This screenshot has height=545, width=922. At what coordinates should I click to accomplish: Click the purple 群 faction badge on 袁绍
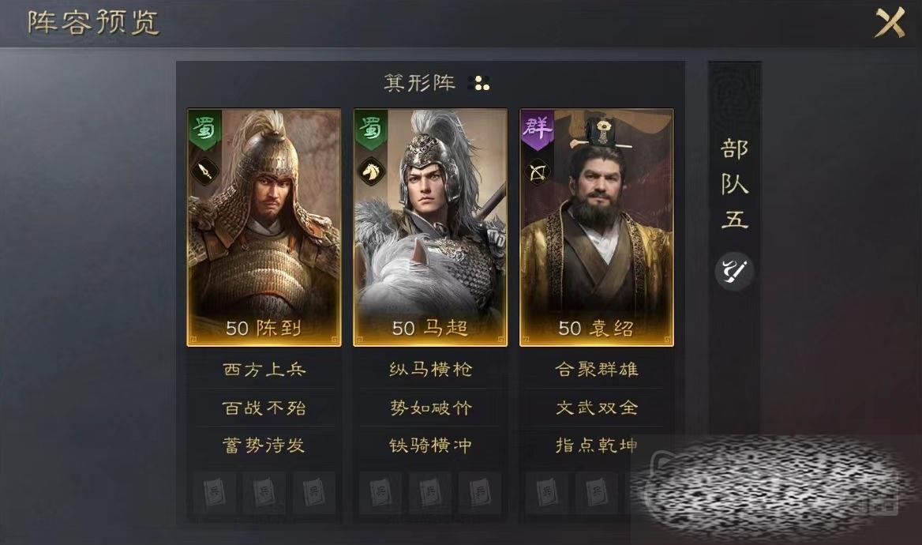538,129
